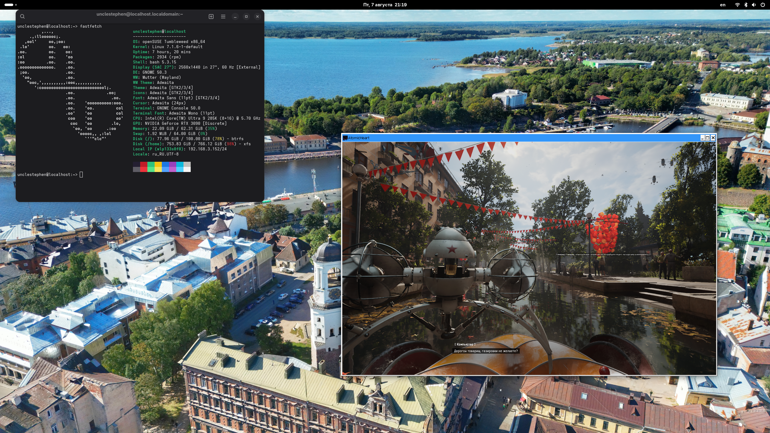This screenshot has width=770, height=433.
Task: Click the 'Local IP (wlp133s0f0)' address line
Action: point(180,149)
